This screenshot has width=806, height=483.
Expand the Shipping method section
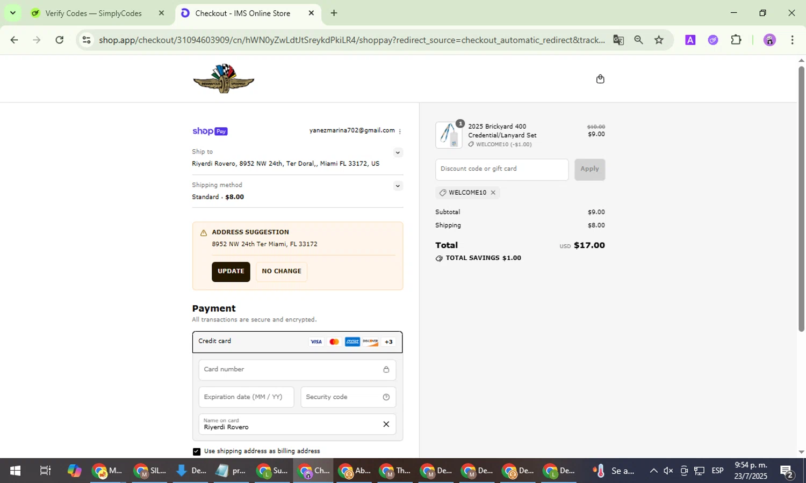click(398, 186)
